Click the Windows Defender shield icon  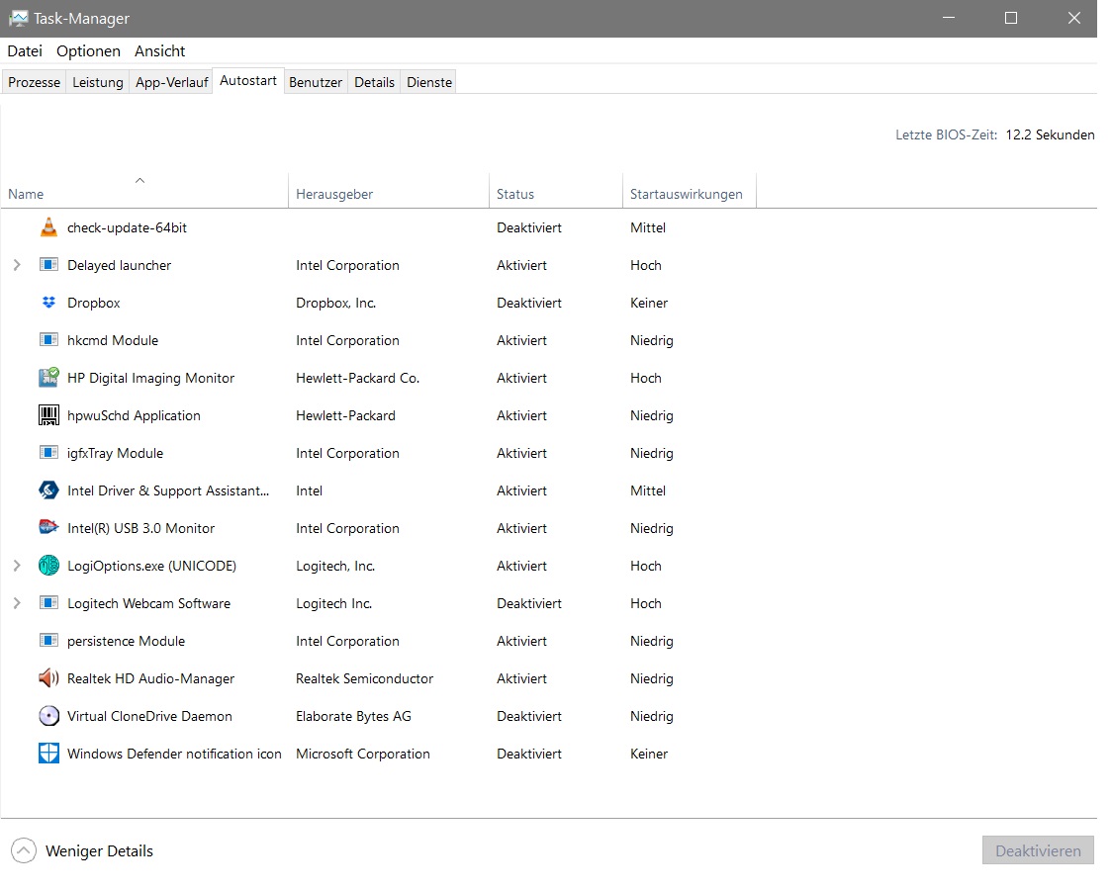pos(48,754)
